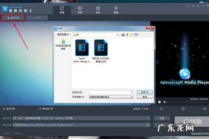Close the Open file dialog
209x139 pixels.
click(150, 28)
